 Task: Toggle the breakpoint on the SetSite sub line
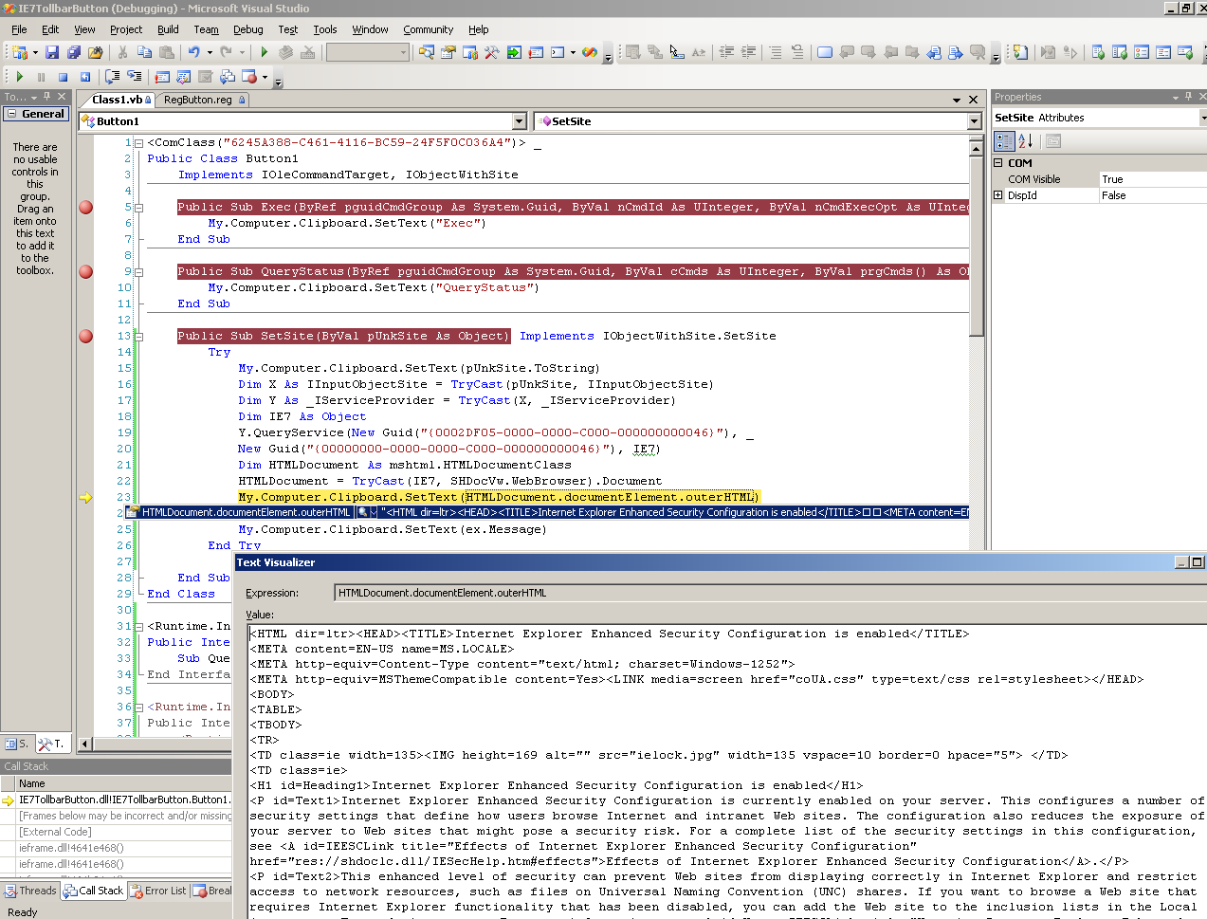coord(86,336)
